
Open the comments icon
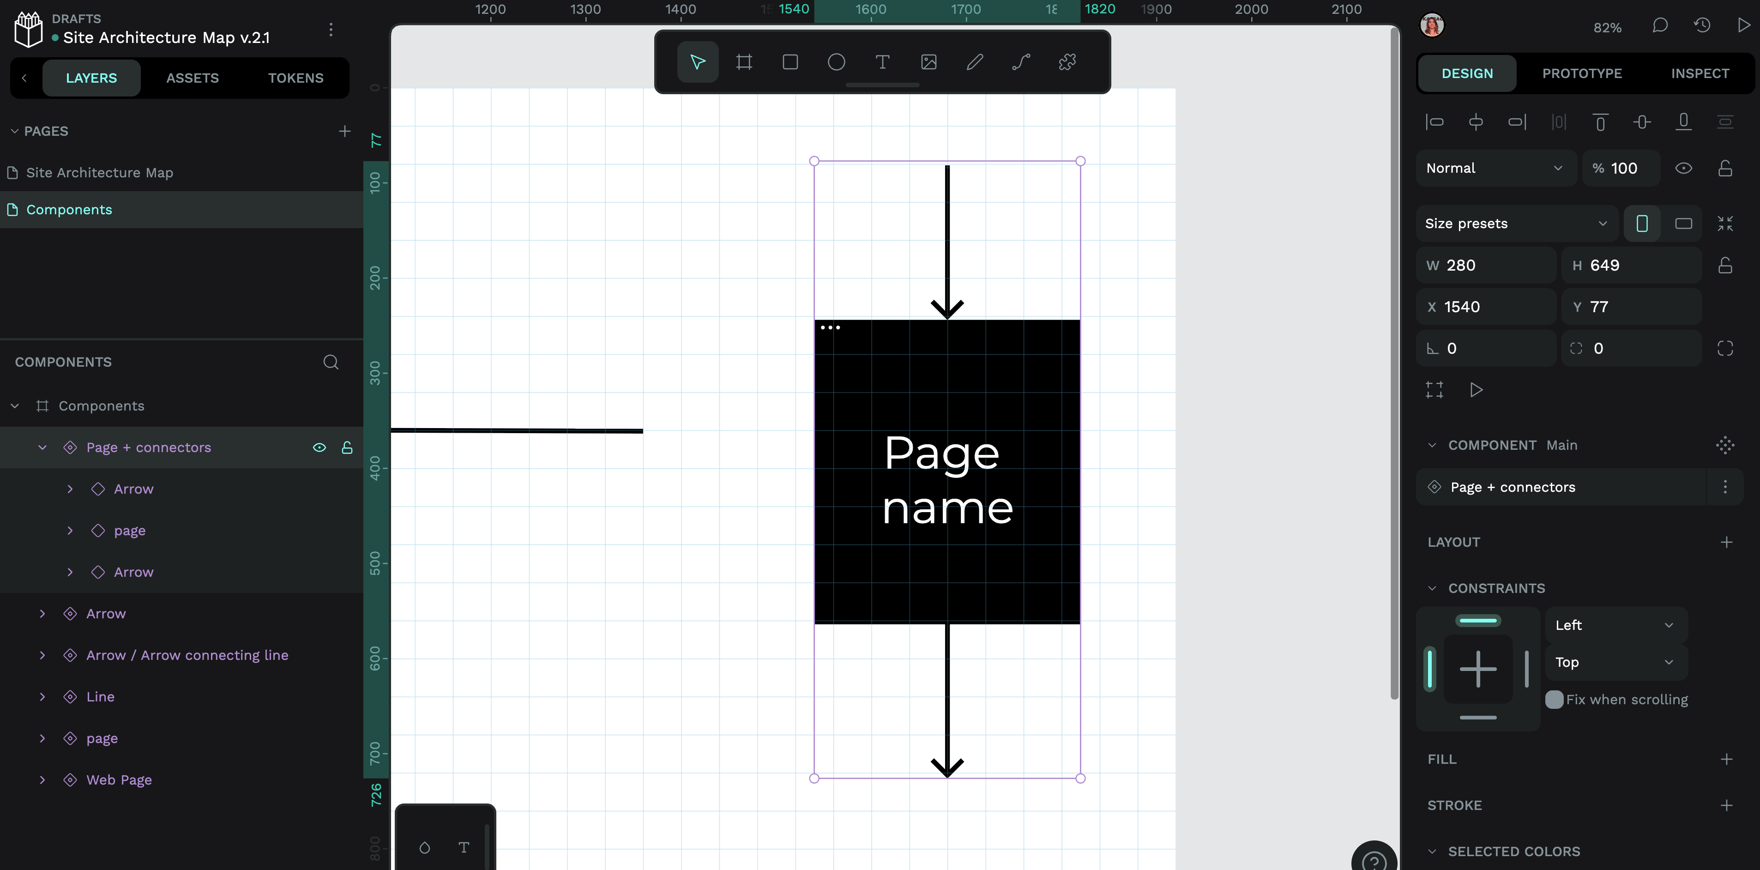(x=1659, y=26)
